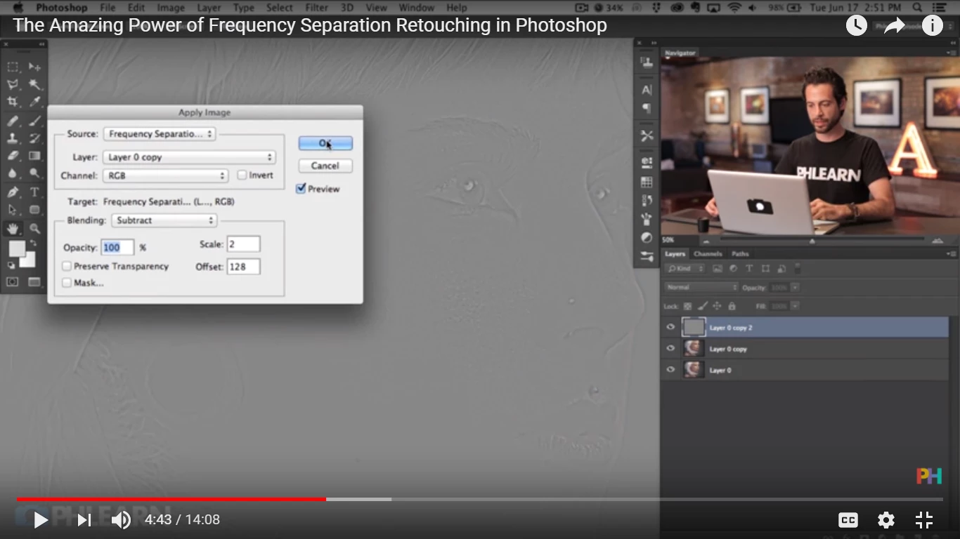The height and width of the screenshot is (539, 960).
Task: Open the Blending Subtract dropdown
Action: 164,220
